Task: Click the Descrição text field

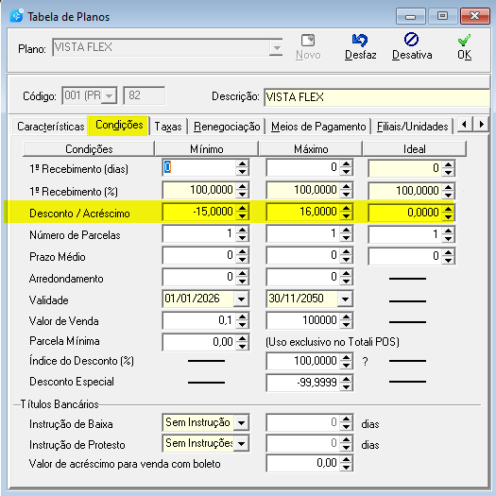Action: (377, 97)
